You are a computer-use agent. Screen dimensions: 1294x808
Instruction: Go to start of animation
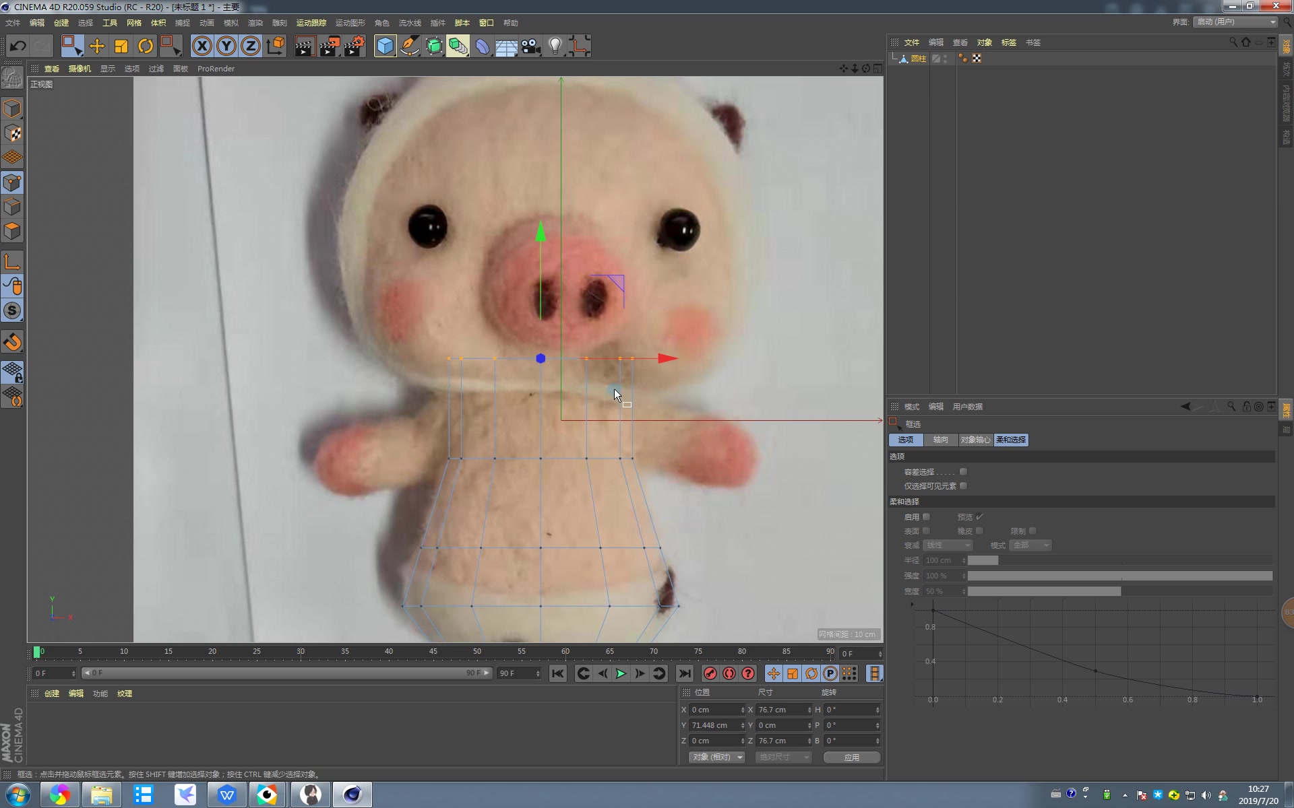click(557, 673)
